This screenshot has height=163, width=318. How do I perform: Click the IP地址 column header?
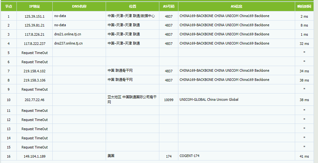[35, 6]
